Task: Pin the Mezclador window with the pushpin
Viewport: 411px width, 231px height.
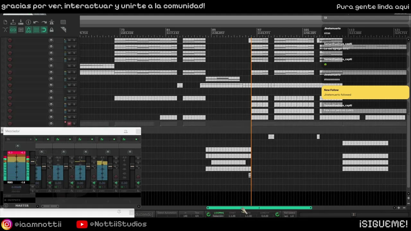Action: (126, 131)
